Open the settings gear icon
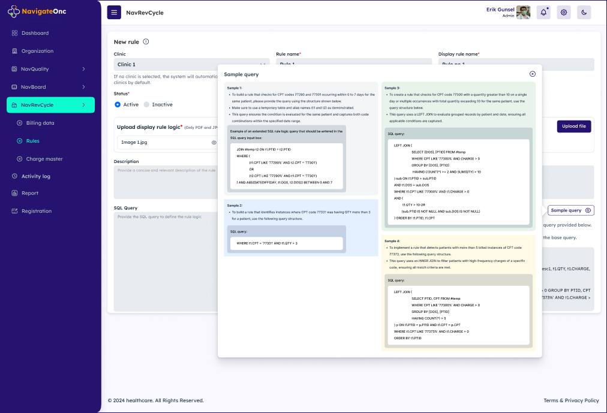 564,13
